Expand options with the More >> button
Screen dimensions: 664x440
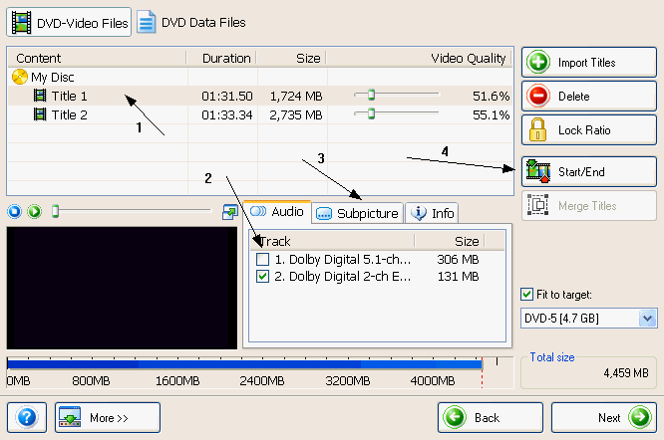[x=108, y=417]
